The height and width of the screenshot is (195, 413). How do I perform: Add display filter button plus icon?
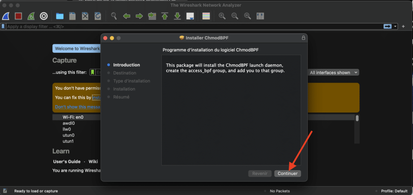point(403,26)
